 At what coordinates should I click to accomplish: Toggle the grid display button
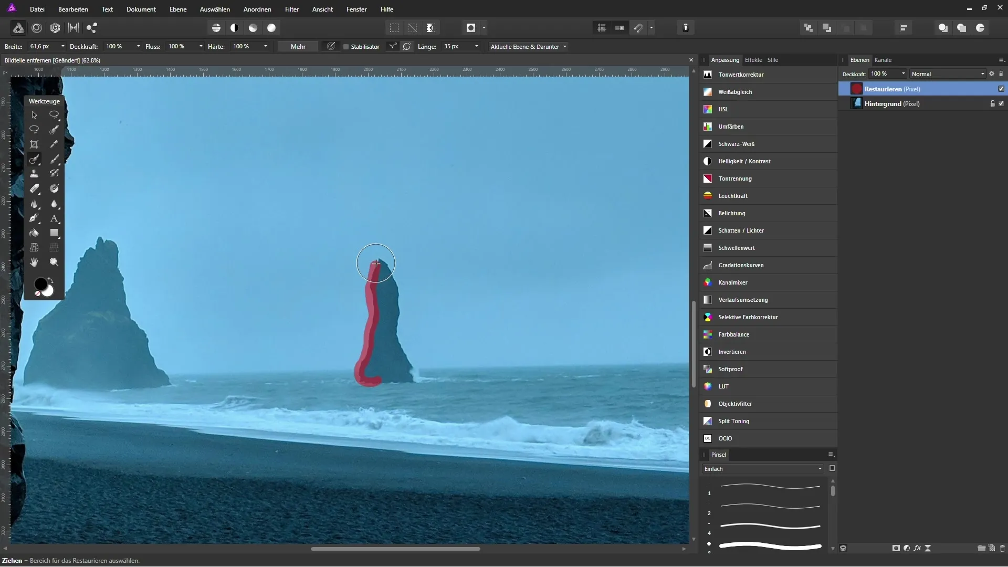[602, 28]
